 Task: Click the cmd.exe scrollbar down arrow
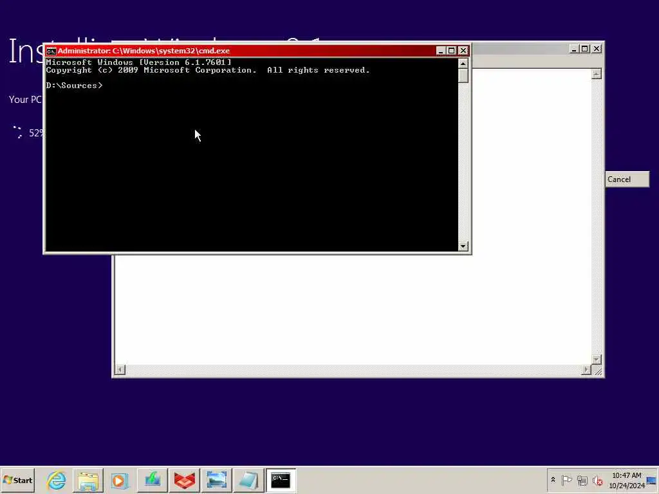[463, 246]
